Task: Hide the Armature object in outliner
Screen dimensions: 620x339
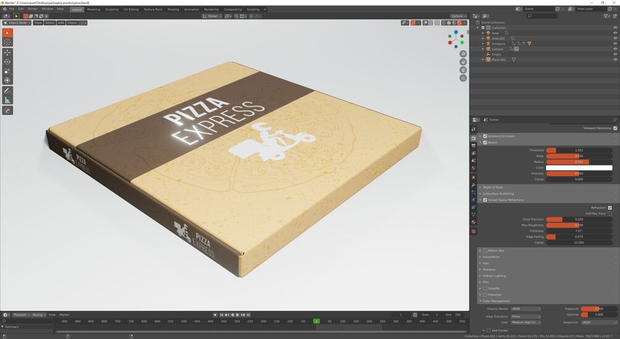Action: (x=615, y=44)
